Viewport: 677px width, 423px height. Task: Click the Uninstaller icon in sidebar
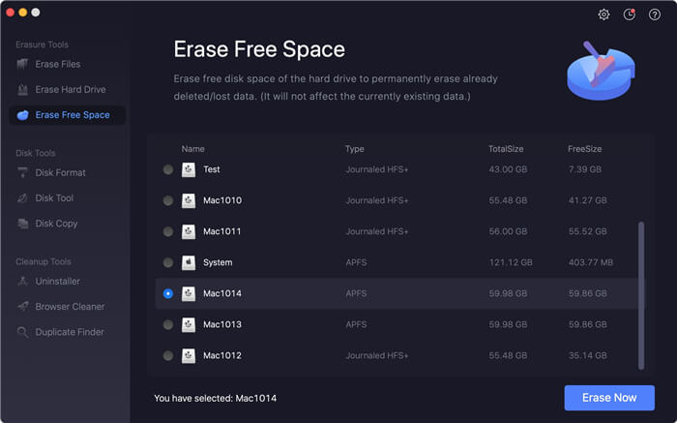coord(22,282)
